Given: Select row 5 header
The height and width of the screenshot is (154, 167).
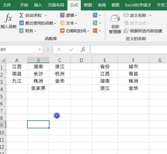Looking at the screenshot, I should pyautogui.click(x=3, y=95).
